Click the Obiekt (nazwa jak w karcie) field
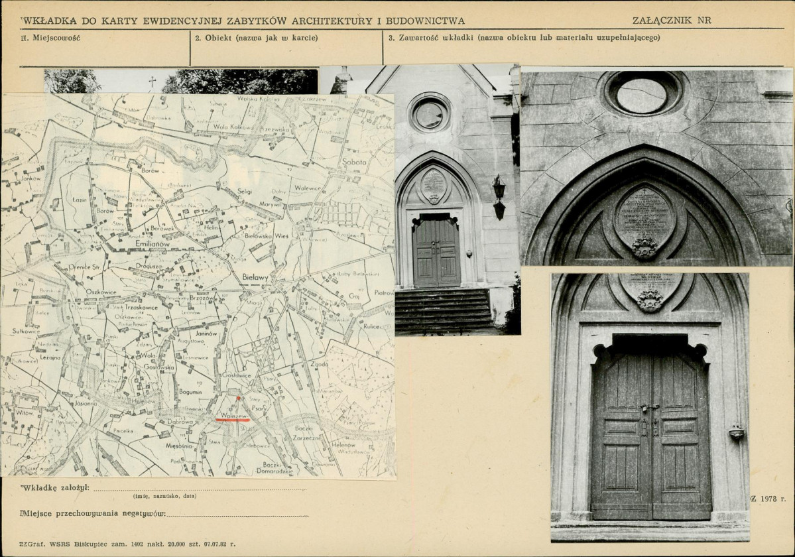This screenshot has width=795, height=557. point(286,48)
